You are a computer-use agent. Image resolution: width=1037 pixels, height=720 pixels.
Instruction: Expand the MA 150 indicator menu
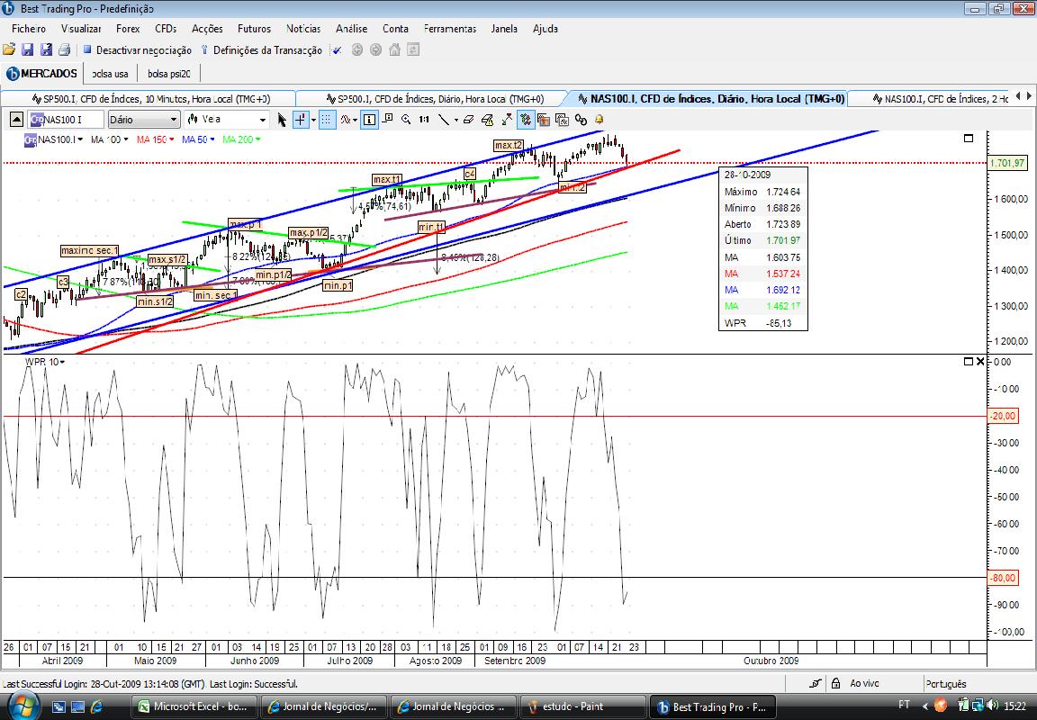(x=156, y=139)
